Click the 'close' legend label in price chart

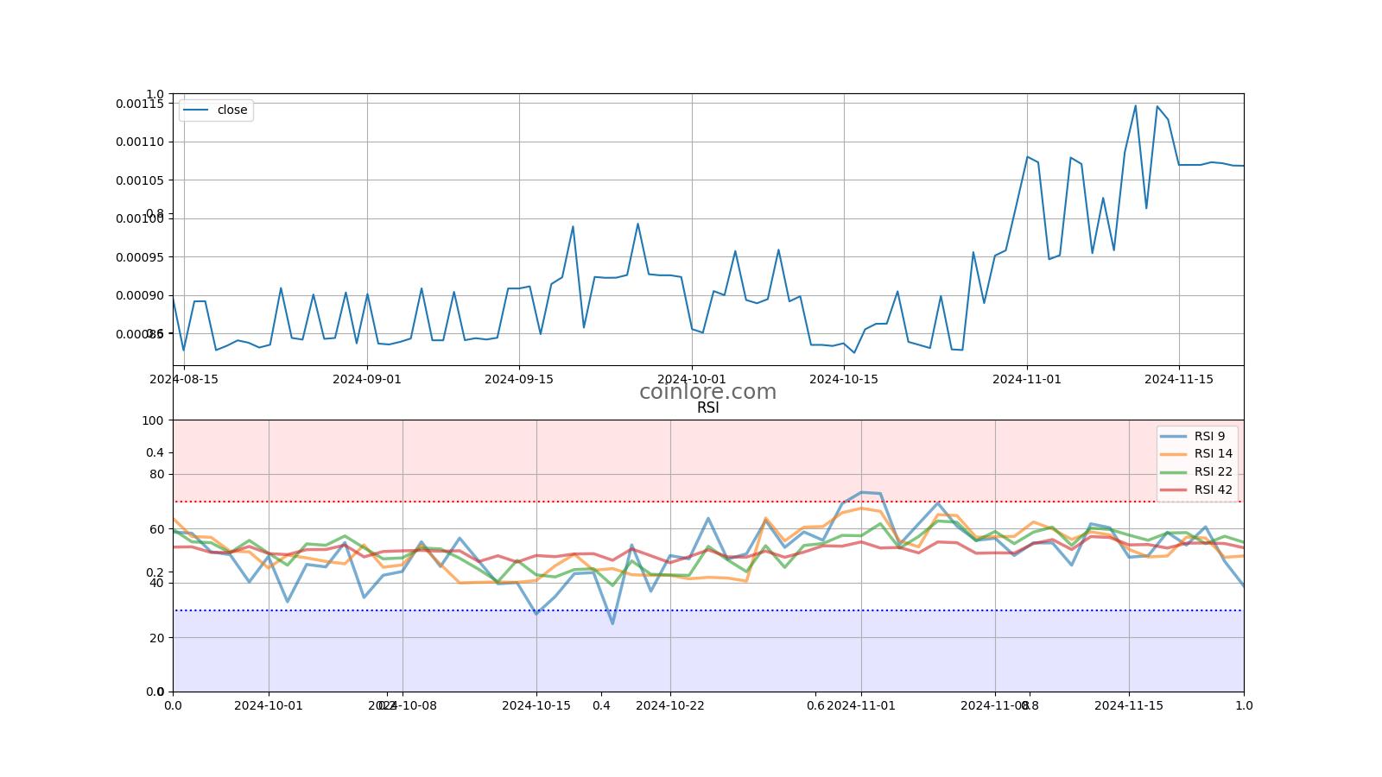232,110
